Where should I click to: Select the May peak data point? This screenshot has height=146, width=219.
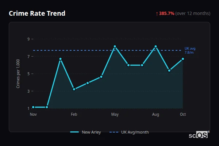[x=115, y=46]
